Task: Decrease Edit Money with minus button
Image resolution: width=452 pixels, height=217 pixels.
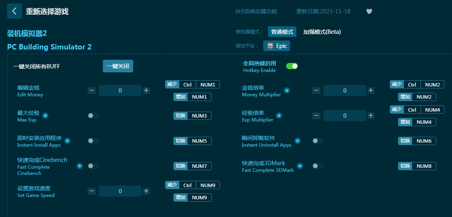Action: [x=92, y=90]
